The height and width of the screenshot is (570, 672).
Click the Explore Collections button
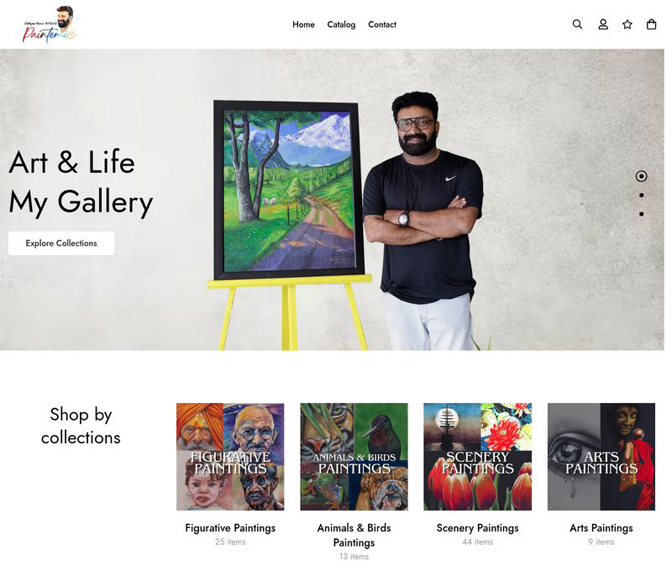coord(61,243)
